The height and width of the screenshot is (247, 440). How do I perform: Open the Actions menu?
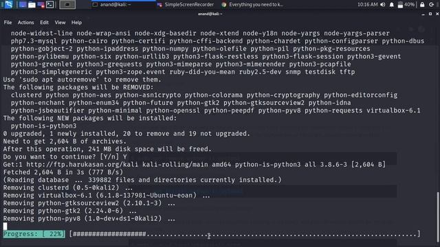pos(25,23)
